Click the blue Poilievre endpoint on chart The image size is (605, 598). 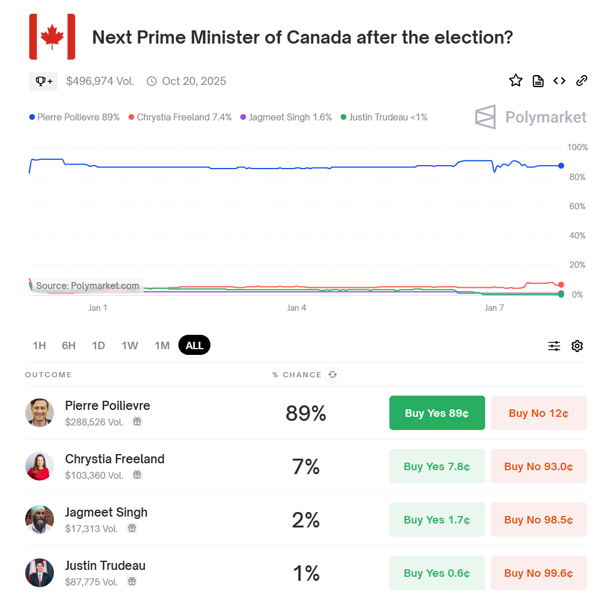[561, 166]
